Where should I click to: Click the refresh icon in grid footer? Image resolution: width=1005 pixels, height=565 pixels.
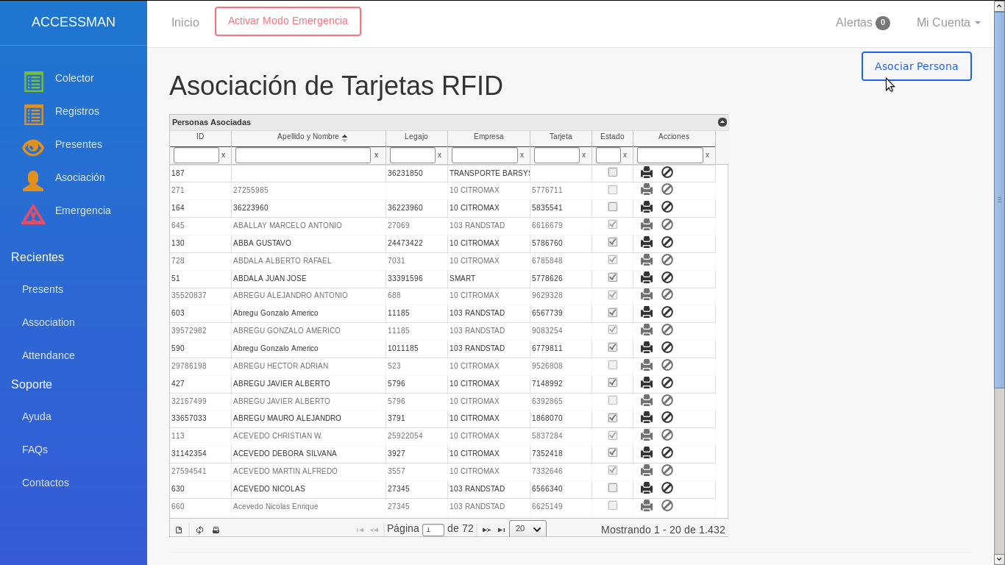(199, 530)
